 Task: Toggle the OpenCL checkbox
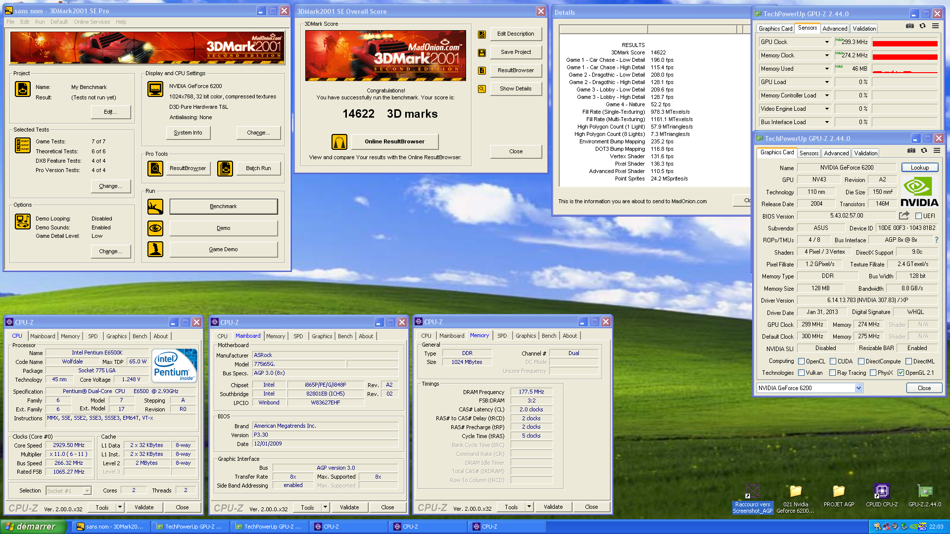tap(801, 361)
